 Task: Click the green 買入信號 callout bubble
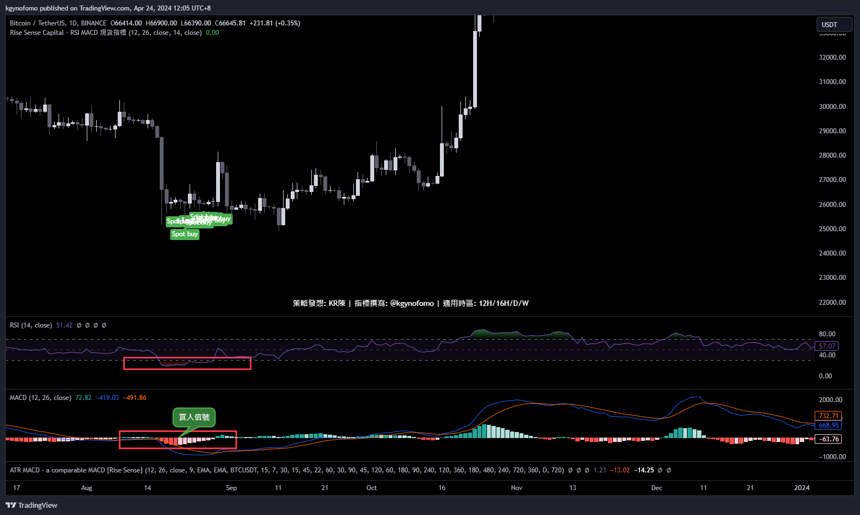(x=195, y=417)
